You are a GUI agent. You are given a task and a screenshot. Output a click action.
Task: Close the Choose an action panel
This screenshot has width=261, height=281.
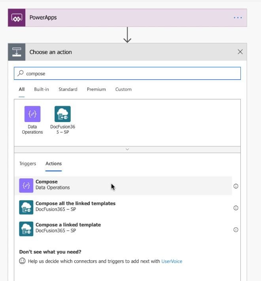pos(240,52)
